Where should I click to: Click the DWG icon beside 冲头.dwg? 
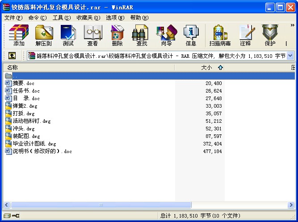8,129
